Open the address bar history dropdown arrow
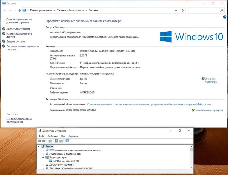Image resolution: width=228 pixels, height=175 pixels. [176, 11]
